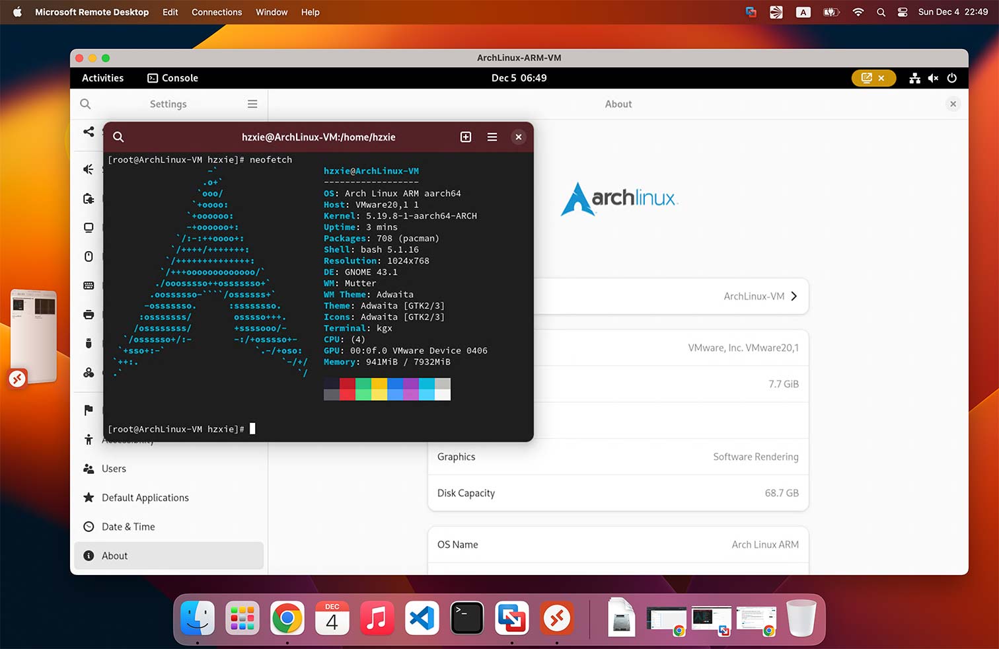Click the Disk Capacity 68.7 GB row

(x=618, y=493)
